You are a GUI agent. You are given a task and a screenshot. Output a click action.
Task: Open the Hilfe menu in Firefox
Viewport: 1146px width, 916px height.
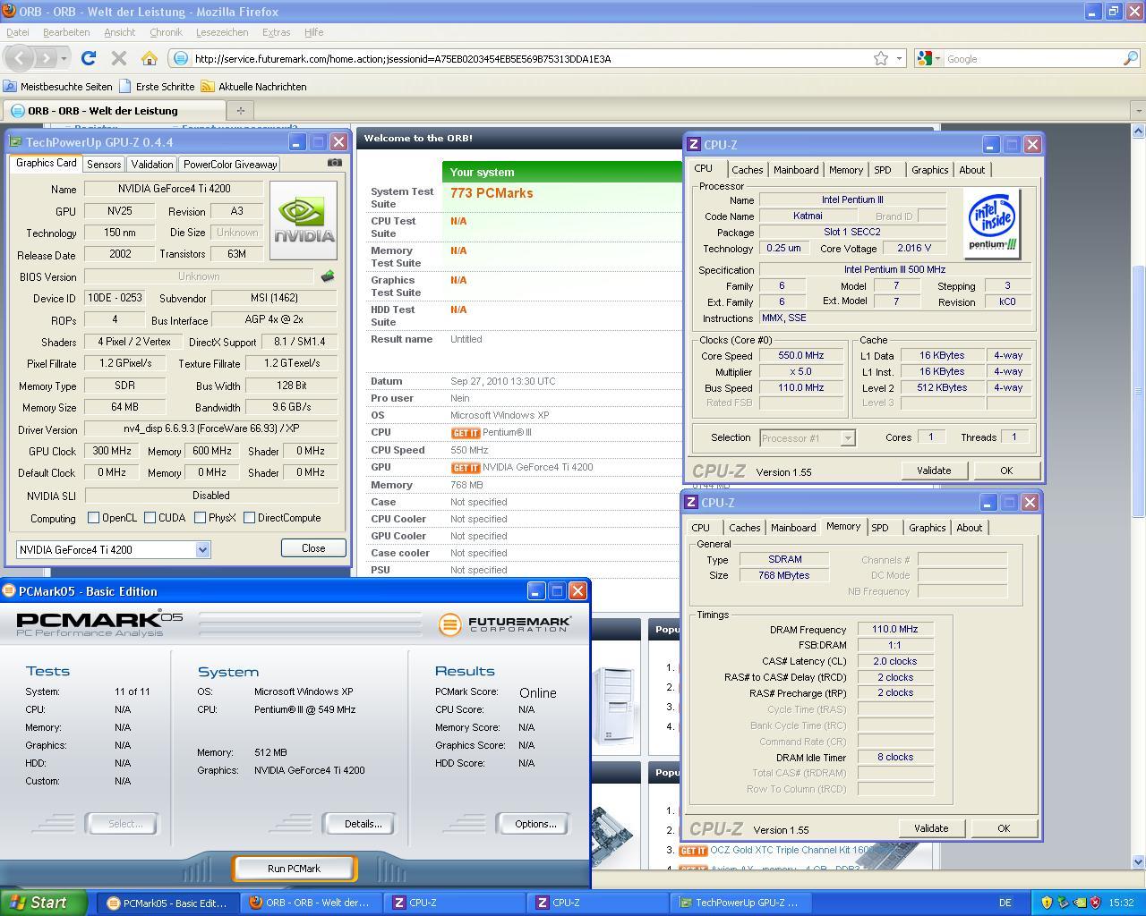pyautogui.click(x=313, y=32)
